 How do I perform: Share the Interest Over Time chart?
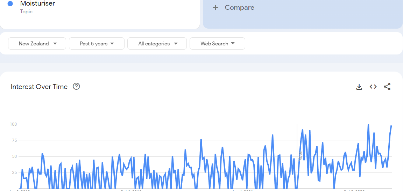[x=387, y=87]
